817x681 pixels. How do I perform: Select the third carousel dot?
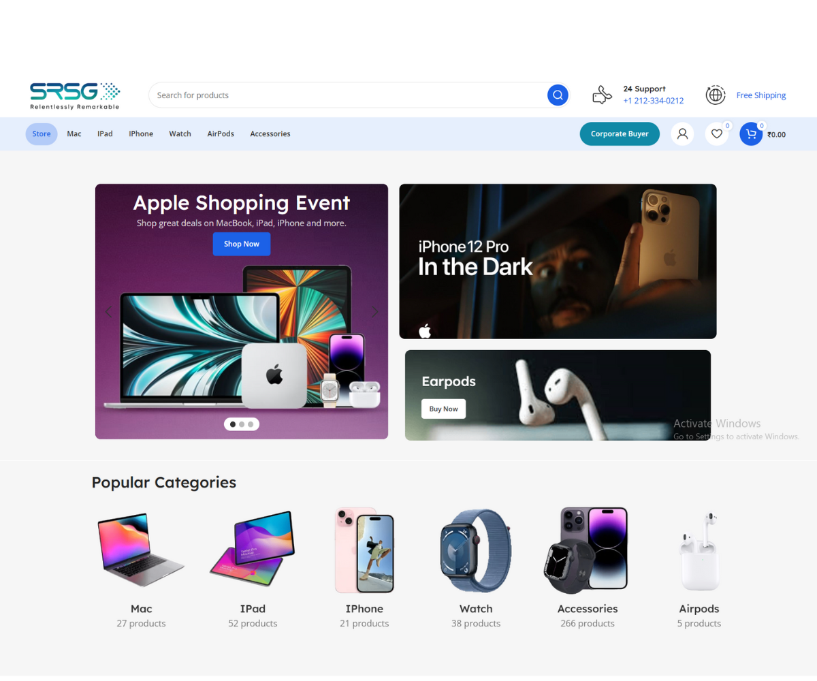point(251,424)
